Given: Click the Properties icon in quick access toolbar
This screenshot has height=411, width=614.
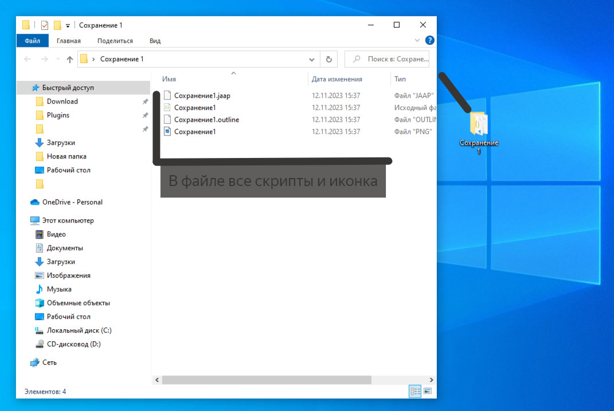Looking at the screenshot, I should [45, 25].
